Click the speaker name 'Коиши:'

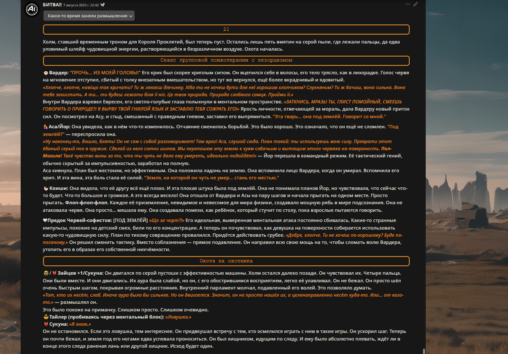click(x=58, y=188)
